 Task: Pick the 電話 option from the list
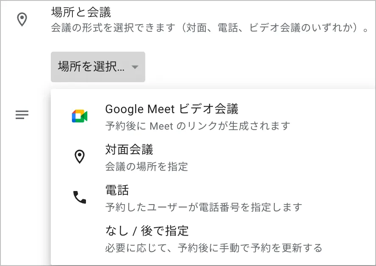coord(117,190)
